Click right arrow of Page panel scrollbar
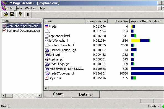This screenshot has height=109, width=164. click(39, 95)
